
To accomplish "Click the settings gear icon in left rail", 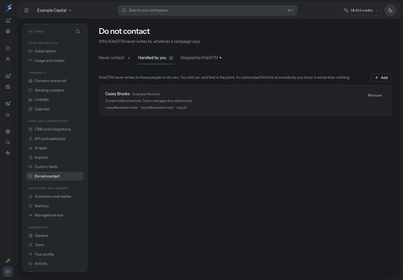I will [8, 272].
